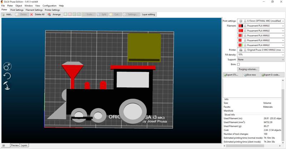Click the Add model toolbar button
The image size is (286, 149).
click(7, 14)
